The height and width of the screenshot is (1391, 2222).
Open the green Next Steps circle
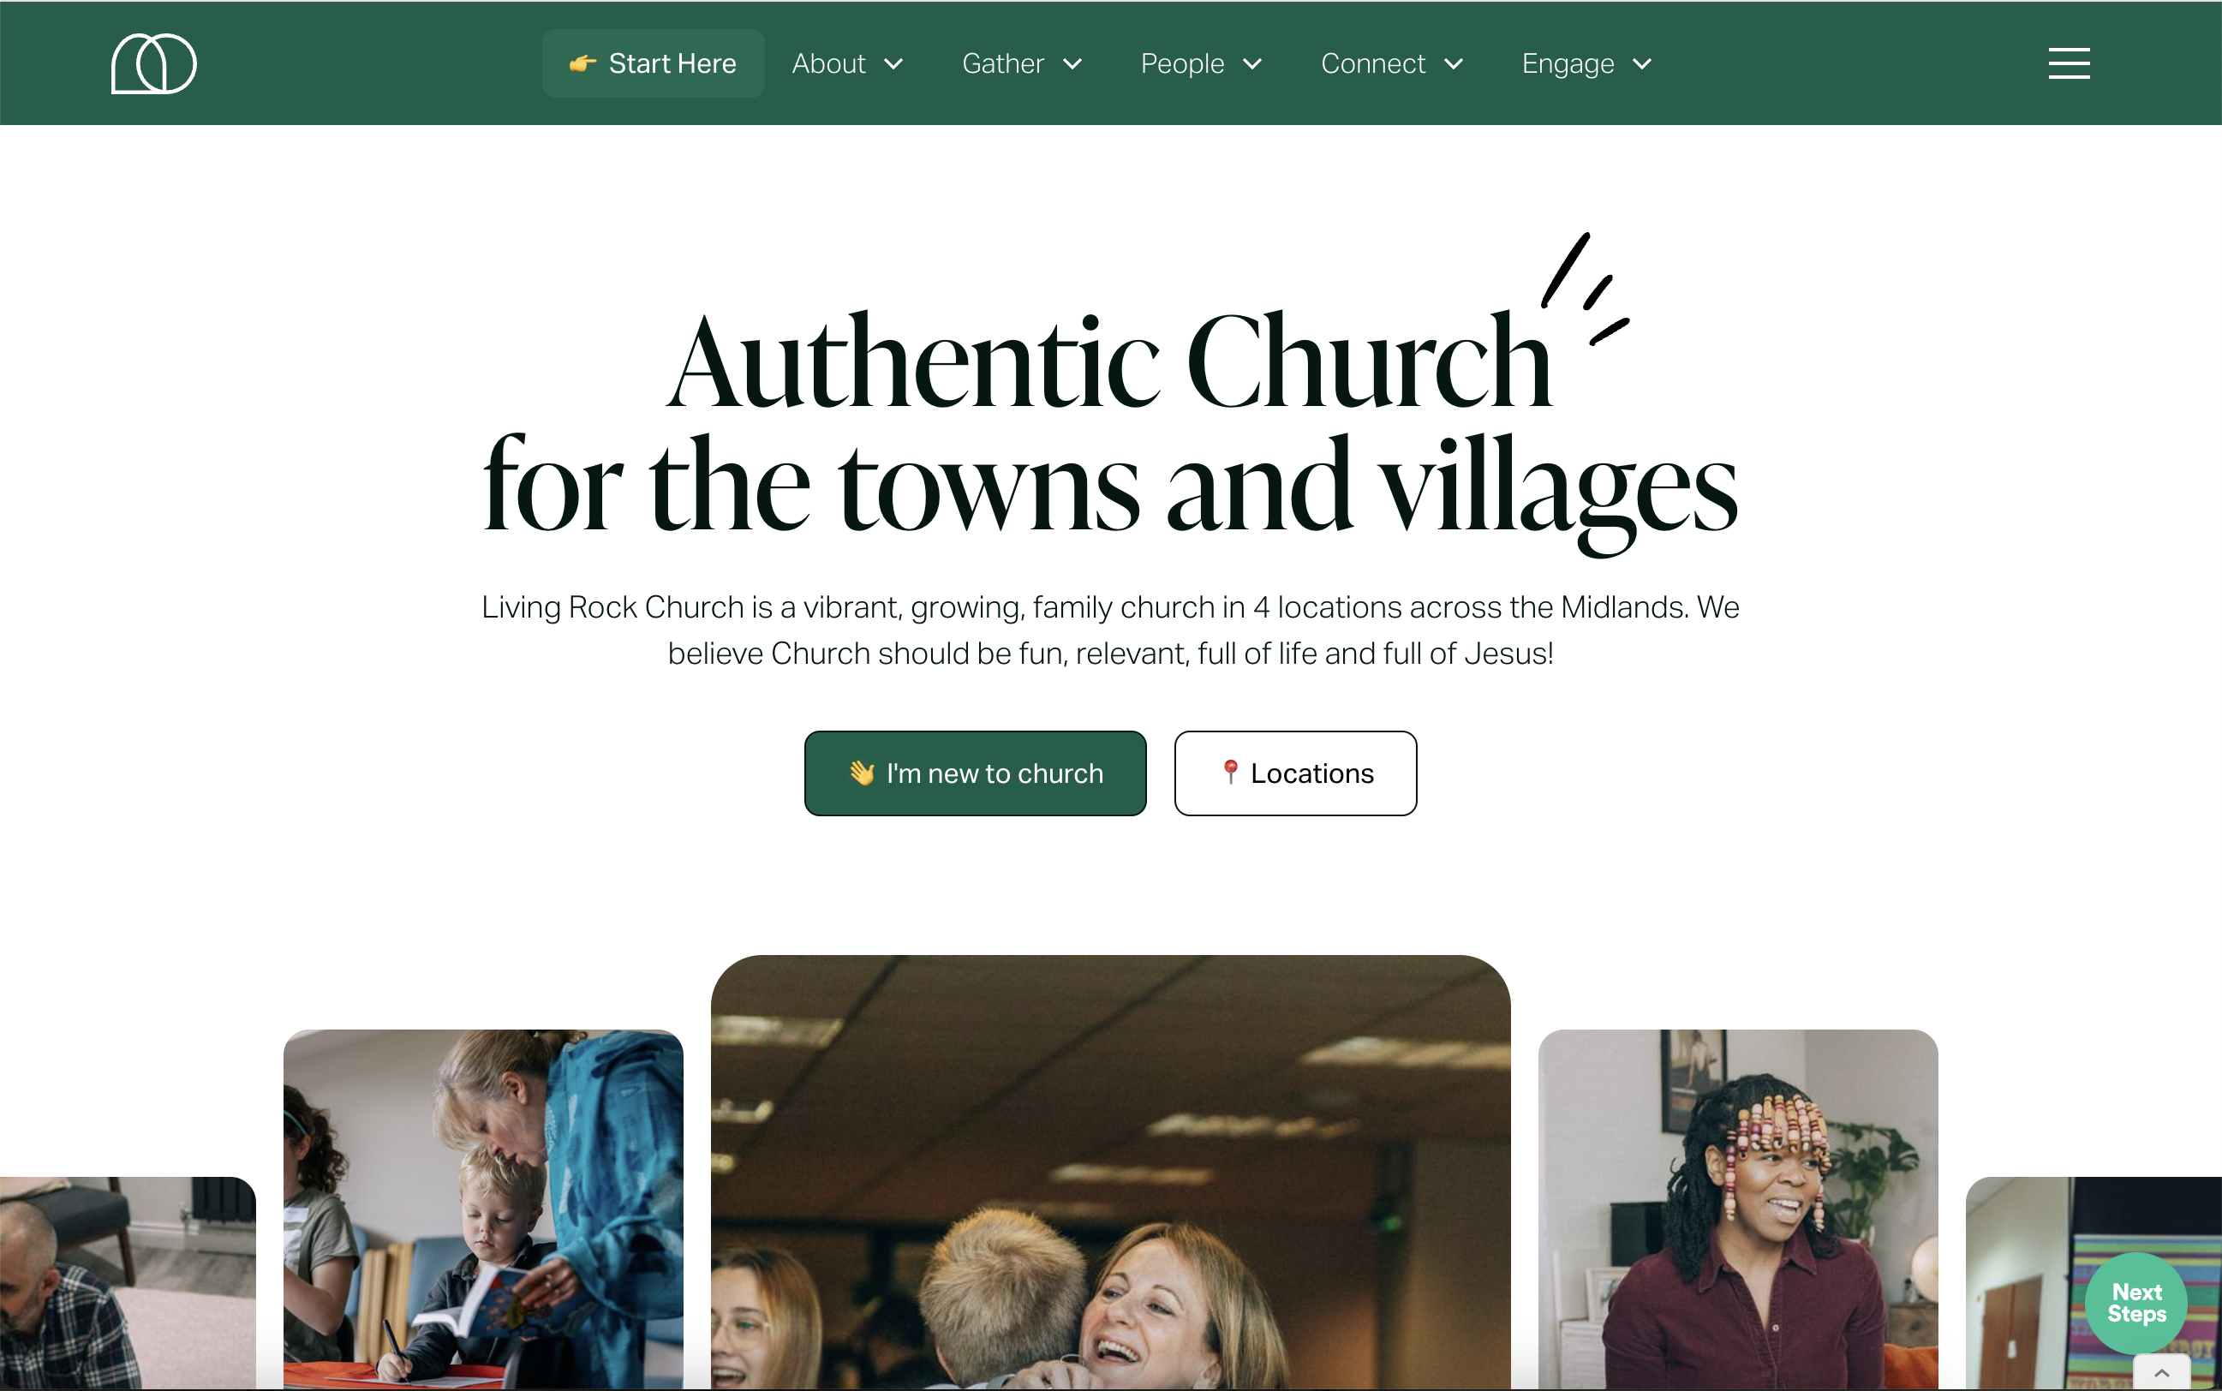2135,1303
